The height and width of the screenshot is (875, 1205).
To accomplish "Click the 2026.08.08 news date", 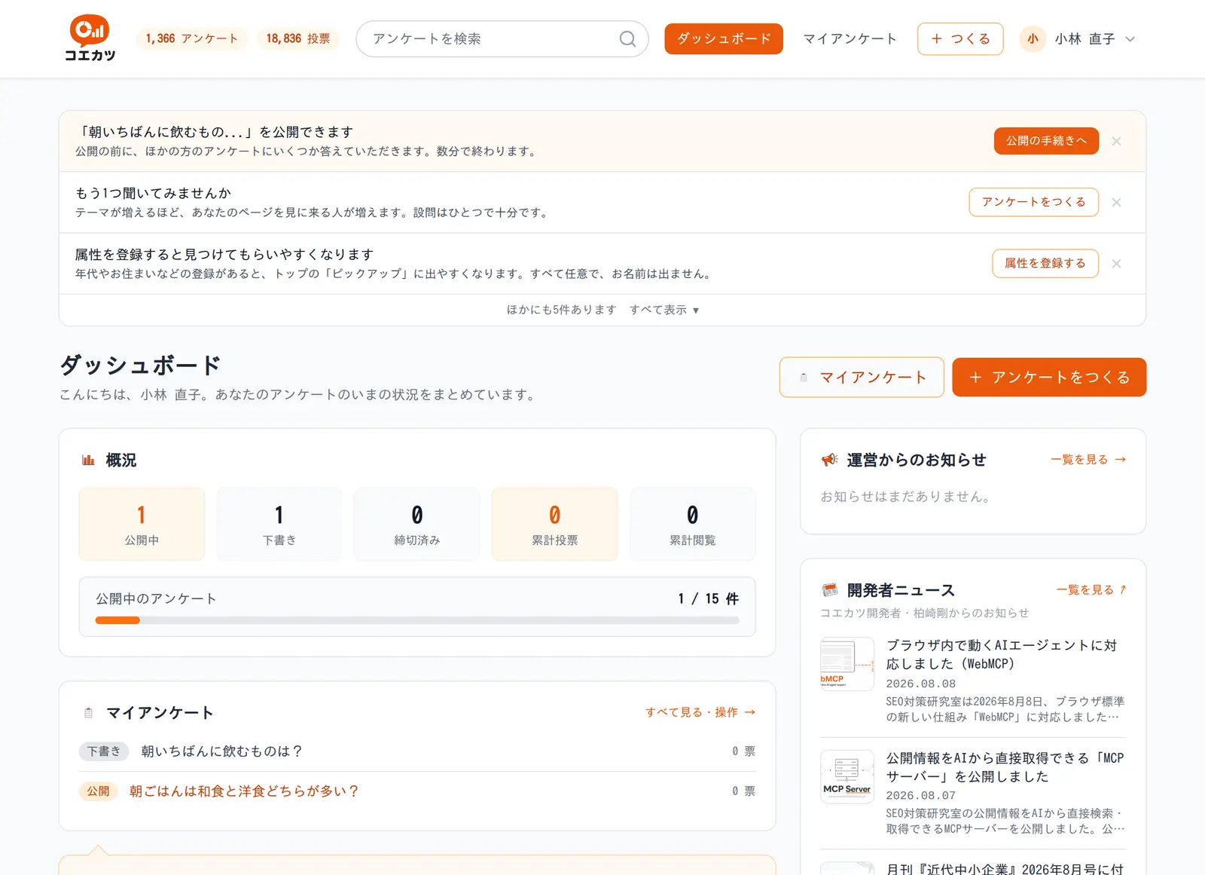I will click(920, 684).
